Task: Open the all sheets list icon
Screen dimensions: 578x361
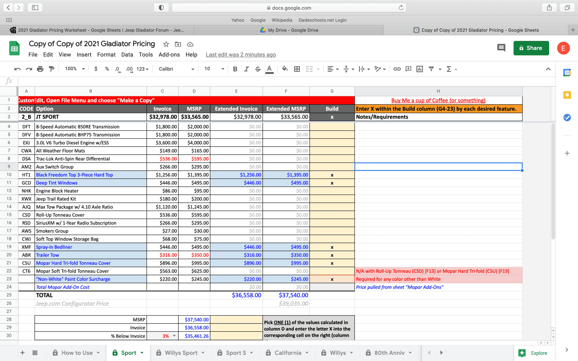Action: [x=35, y=352]
